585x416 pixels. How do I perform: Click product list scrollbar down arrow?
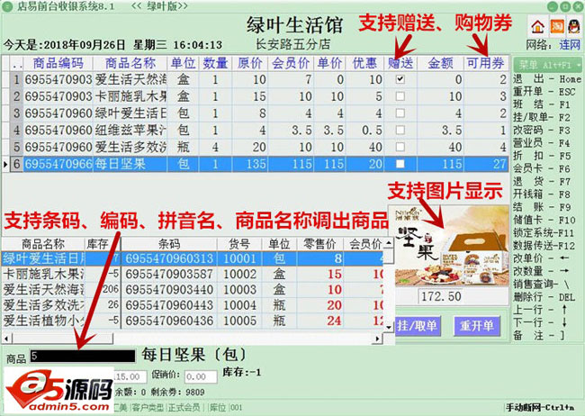[x=389, y=327]
